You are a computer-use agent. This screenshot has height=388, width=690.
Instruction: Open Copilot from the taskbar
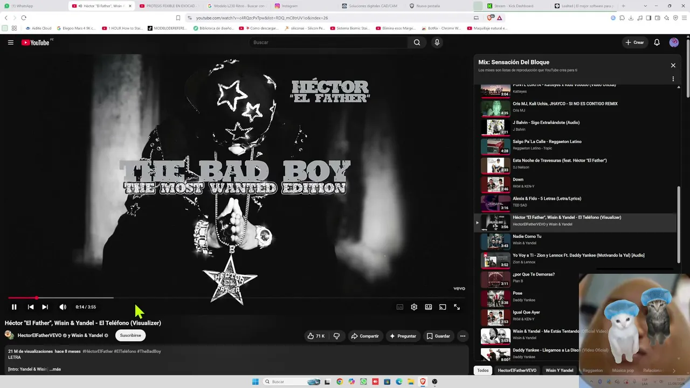pyautogui.click(x=351, y=382)
